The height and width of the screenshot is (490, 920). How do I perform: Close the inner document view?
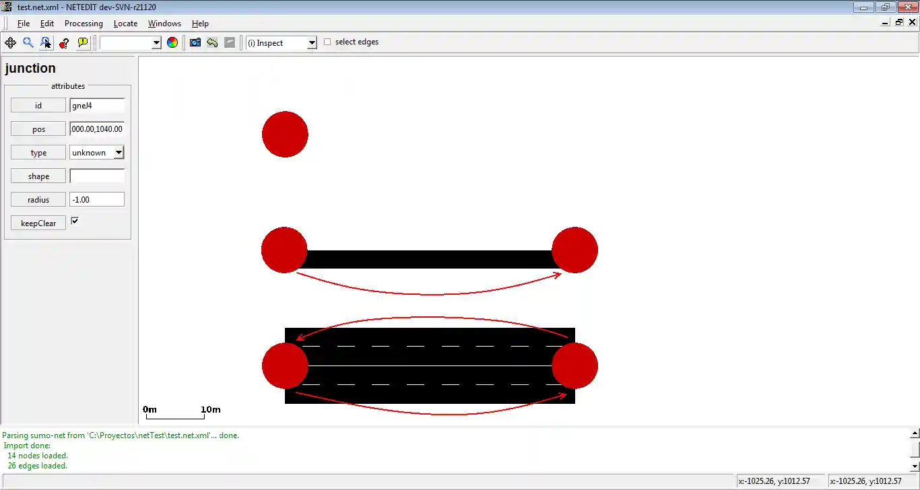pos(913,22)
